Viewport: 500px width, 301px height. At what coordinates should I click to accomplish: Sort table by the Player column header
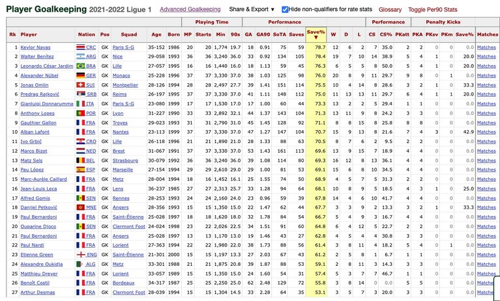tap(29, 34)
